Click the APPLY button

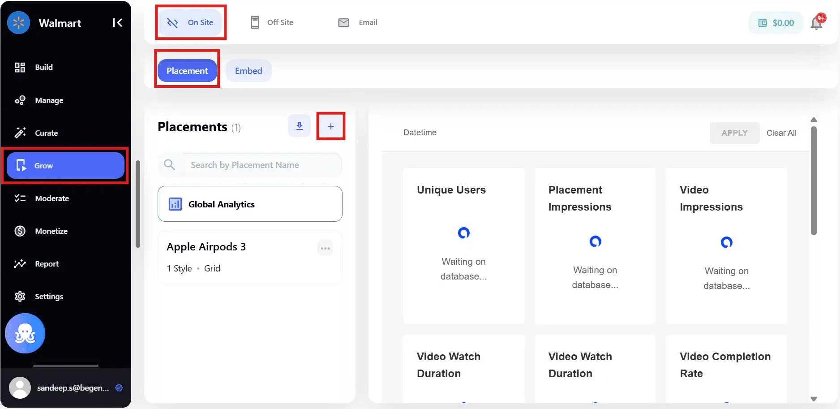[734, 133]
